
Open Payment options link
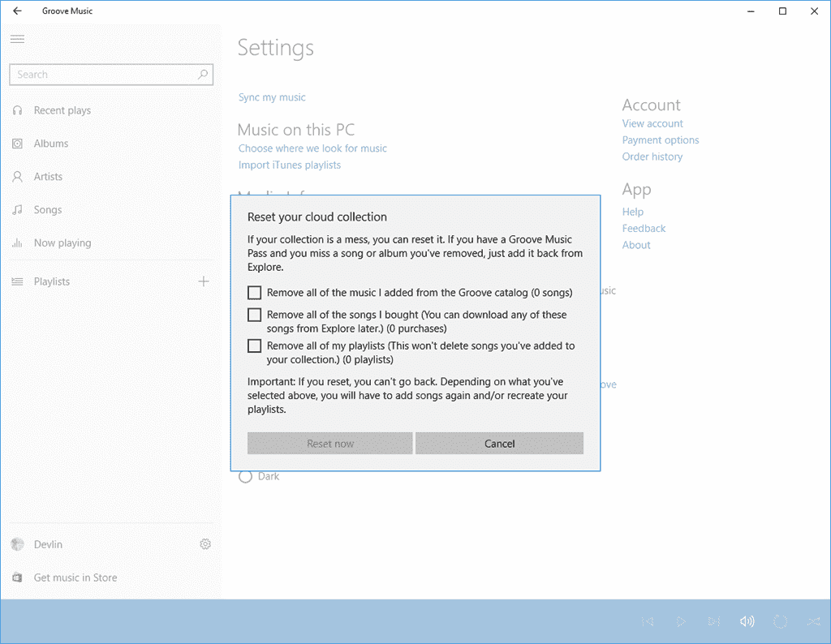tap(661, 140)
